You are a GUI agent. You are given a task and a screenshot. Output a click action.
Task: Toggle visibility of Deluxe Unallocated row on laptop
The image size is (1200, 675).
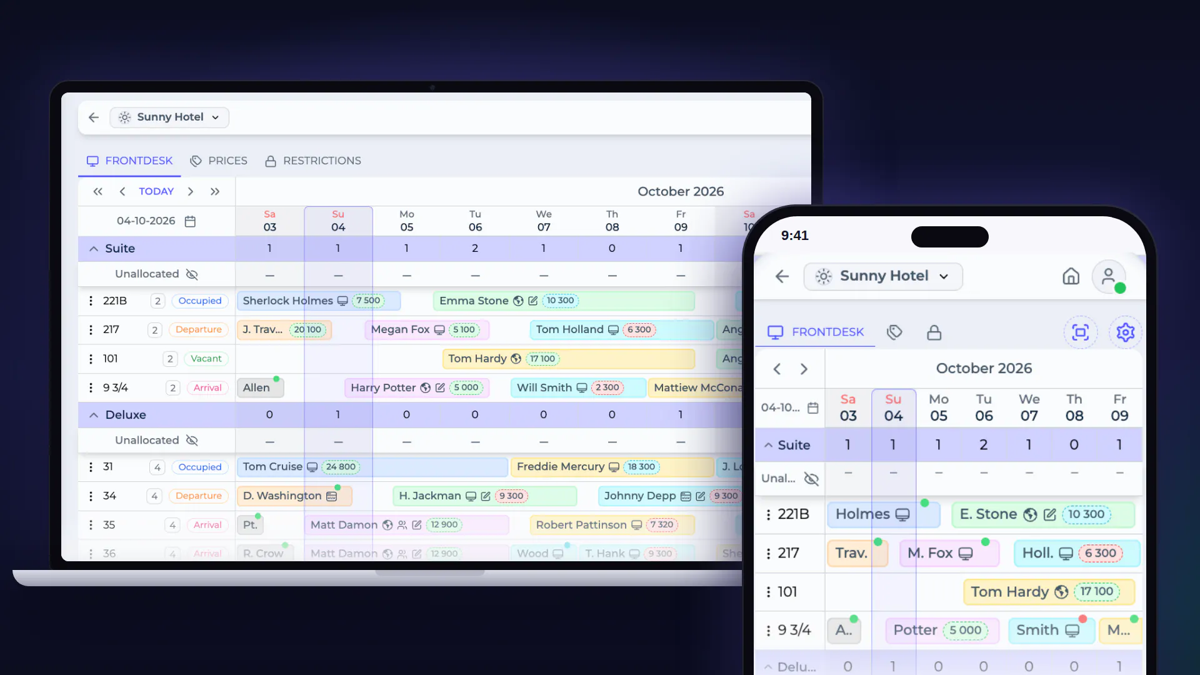pyautogui.click(x=192, y=441)
